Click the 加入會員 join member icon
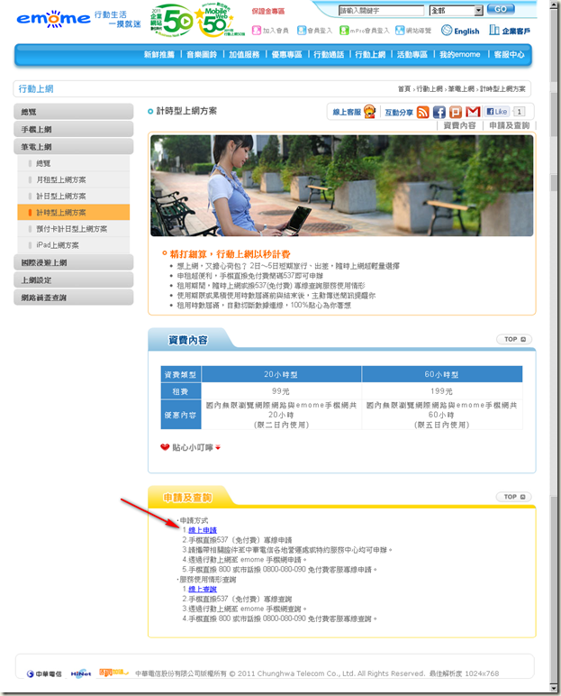The height and width of the screenshot is (696, 561). 257,30
